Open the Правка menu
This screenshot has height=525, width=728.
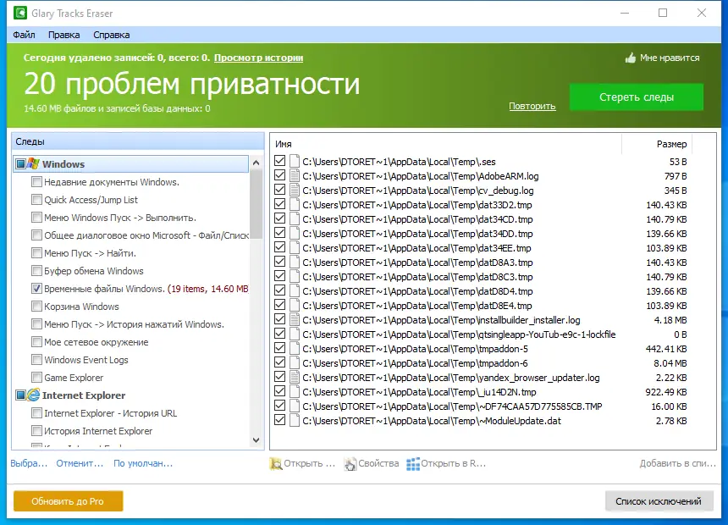click(x=64, y=35)
